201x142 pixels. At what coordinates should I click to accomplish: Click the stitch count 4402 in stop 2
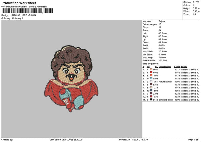tap(155, 73)
